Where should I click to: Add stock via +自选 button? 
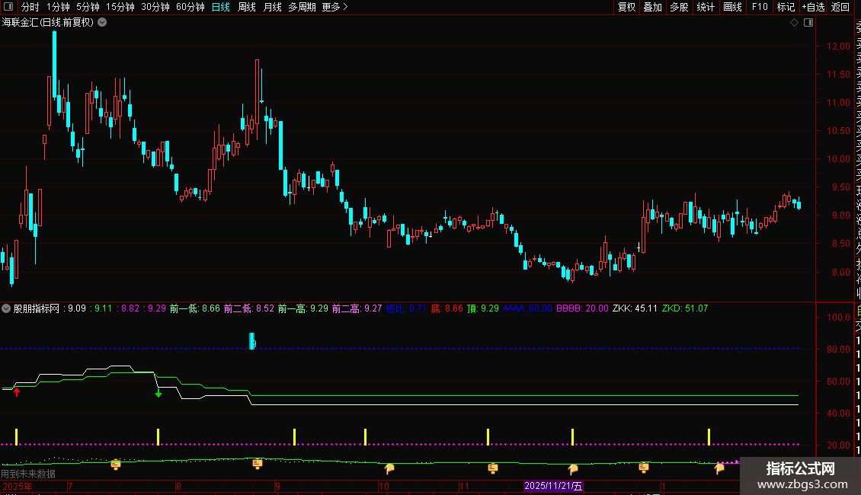pos(813,7)
